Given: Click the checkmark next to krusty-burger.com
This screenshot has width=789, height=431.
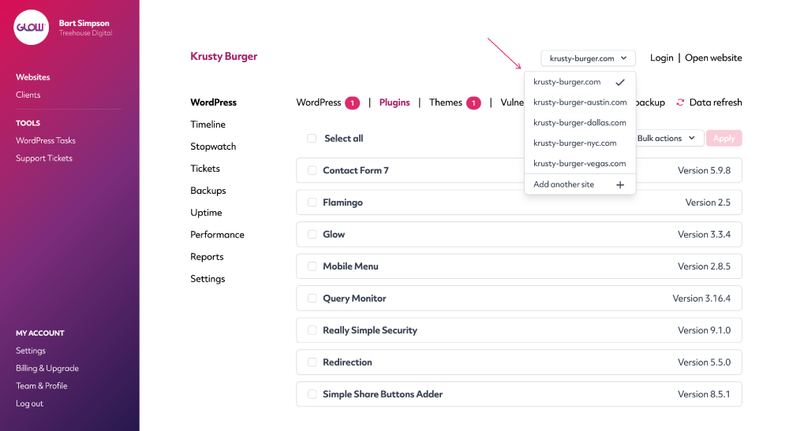Looking at the screenshot, I should tap(620, 82).
